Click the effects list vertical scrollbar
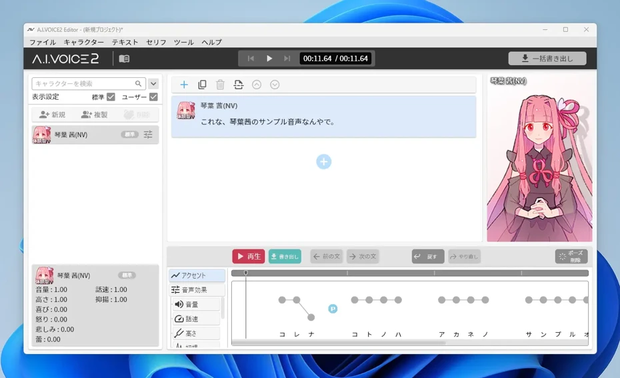This screenshot has width=620, height=378. pyautogui.click(x=223, y=308)
